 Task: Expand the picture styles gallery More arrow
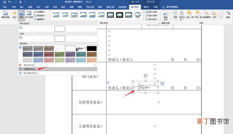(144, 19)
